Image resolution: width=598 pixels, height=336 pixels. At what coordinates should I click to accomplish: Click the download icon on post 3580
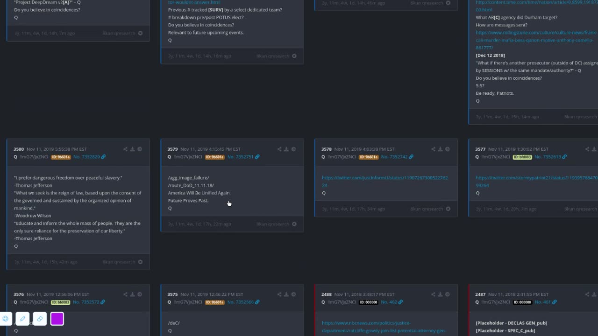click(132, 149)
